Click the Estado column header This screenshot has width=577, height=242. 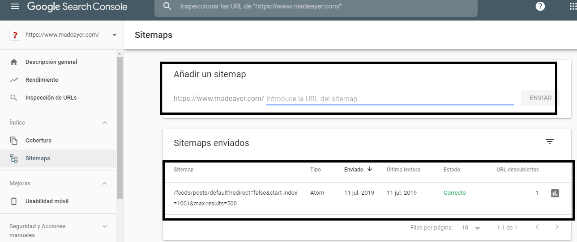coord(452,170)
